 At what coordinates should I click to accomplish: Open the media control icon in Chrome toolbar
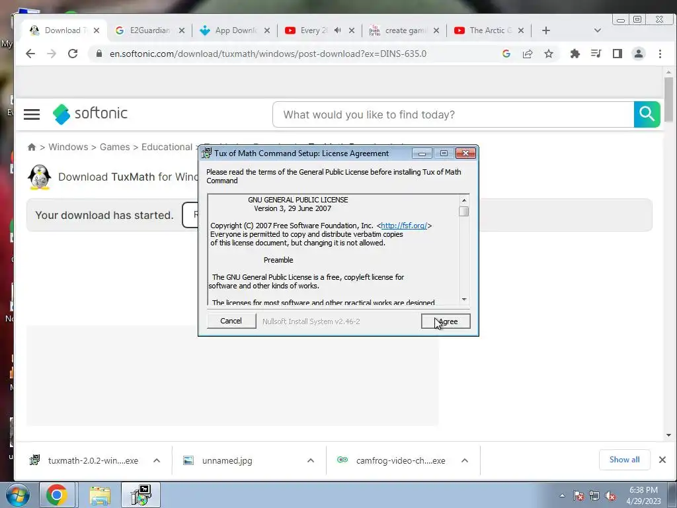click(x=596, y=54)
